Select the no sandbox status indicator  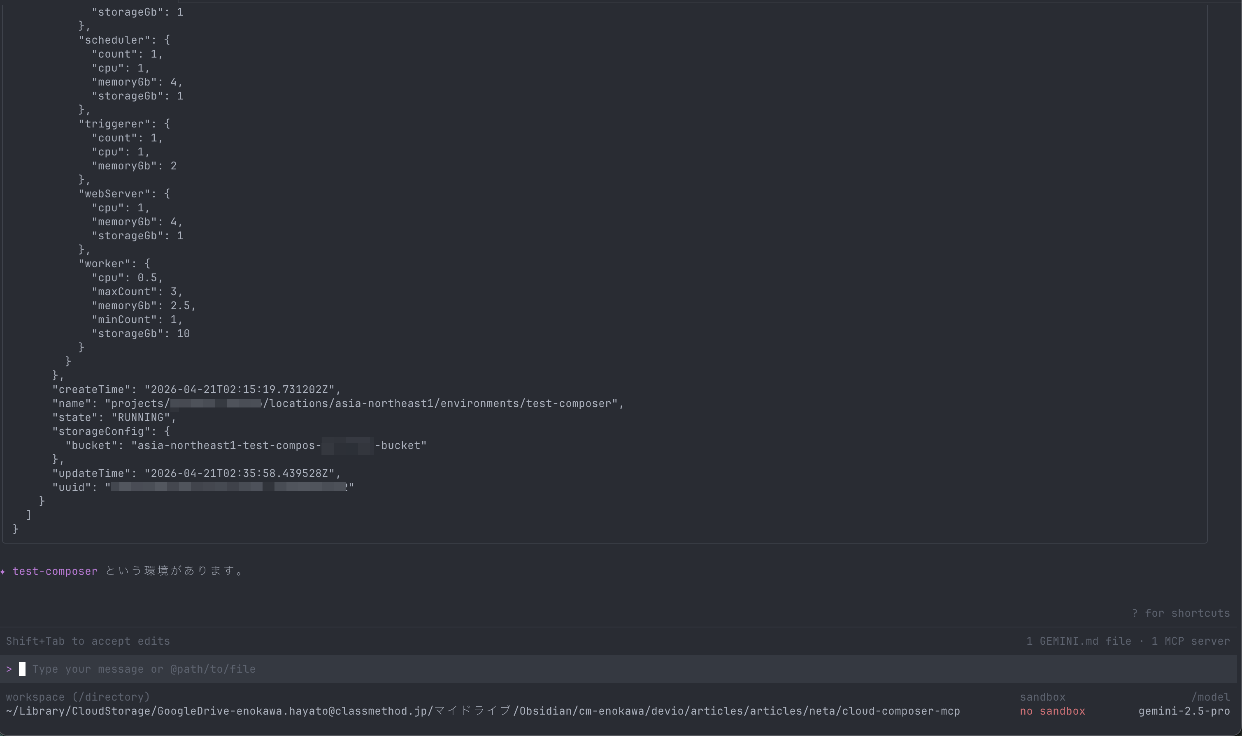point(1054,711)
